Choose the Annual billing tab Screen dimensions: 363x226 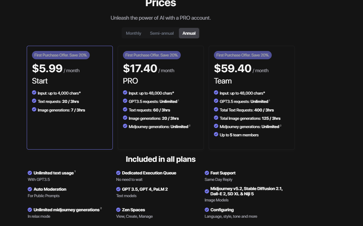click(x=189, y=33)
